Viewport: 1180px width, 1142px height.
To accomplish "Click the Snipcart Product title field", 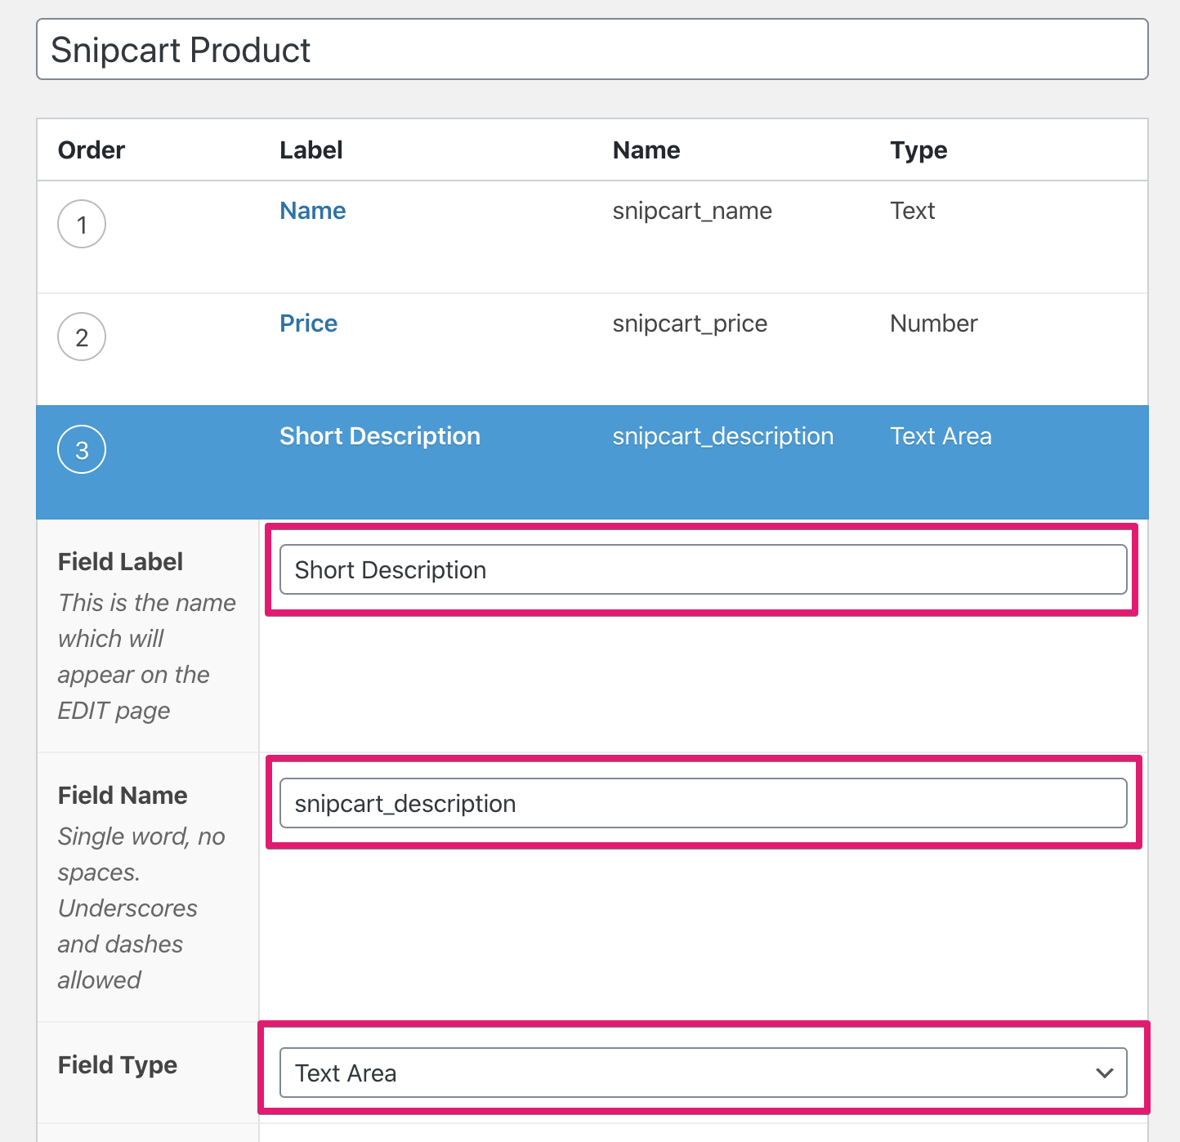I will coord(592,50).
